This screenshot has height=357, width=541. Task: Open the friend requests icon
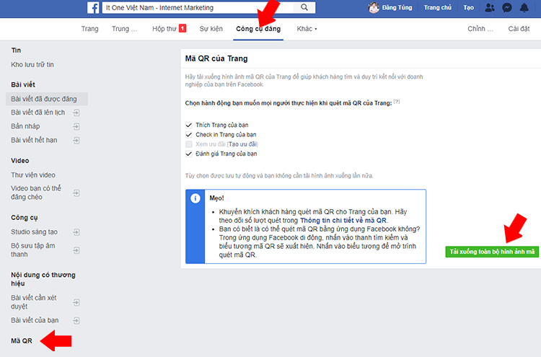(491, 8)
